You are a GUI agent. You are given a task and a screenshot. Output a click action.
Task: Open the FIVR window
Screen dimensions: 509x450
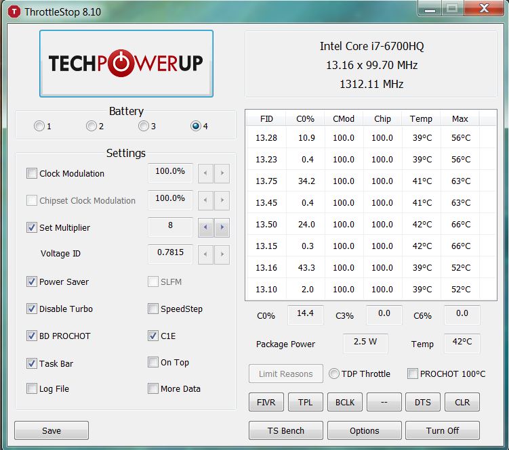[266, 402]
